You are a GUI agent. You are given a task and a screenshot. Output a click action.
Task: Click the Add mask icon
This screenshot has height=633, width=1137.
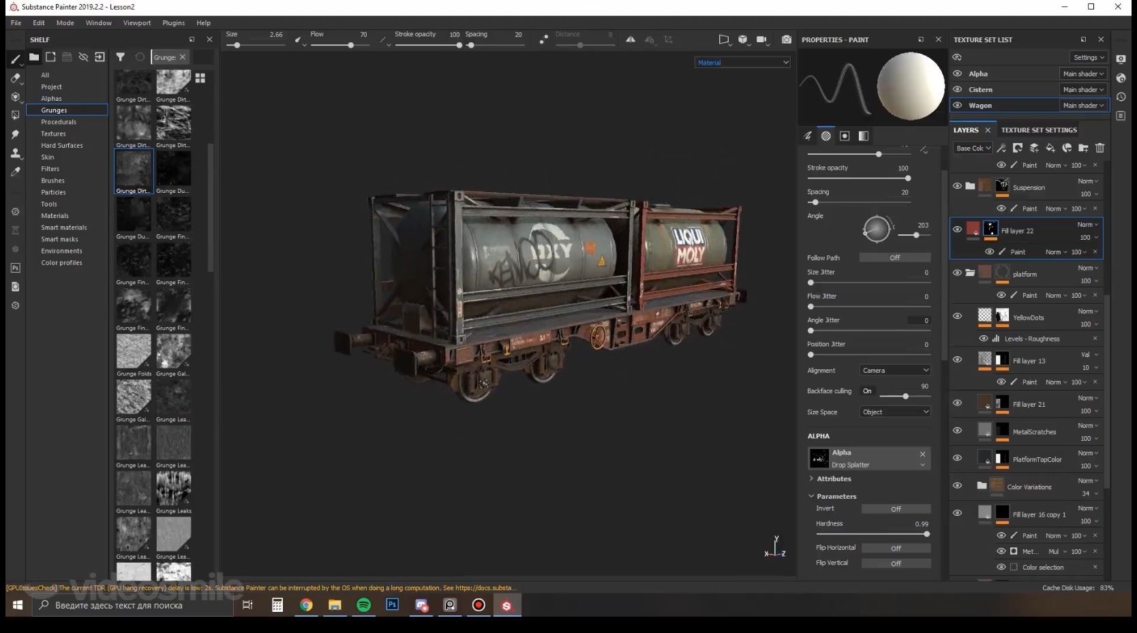tap(1018, 148)
